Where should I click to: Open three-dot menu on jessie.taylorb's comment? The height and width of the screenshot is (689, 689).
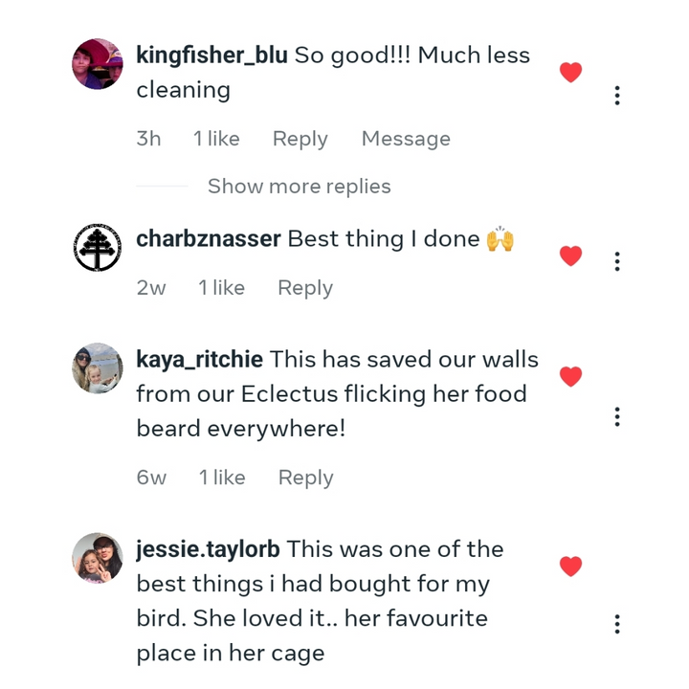(x=617, y=625)
